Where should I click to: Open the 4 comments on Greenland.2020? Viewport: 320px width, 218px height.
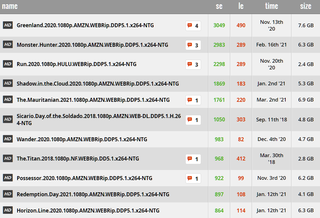tap(193, 26)
